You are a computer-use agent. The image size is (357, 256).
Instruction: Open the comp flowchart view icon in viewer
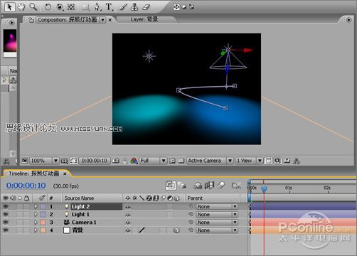[296, 161]
